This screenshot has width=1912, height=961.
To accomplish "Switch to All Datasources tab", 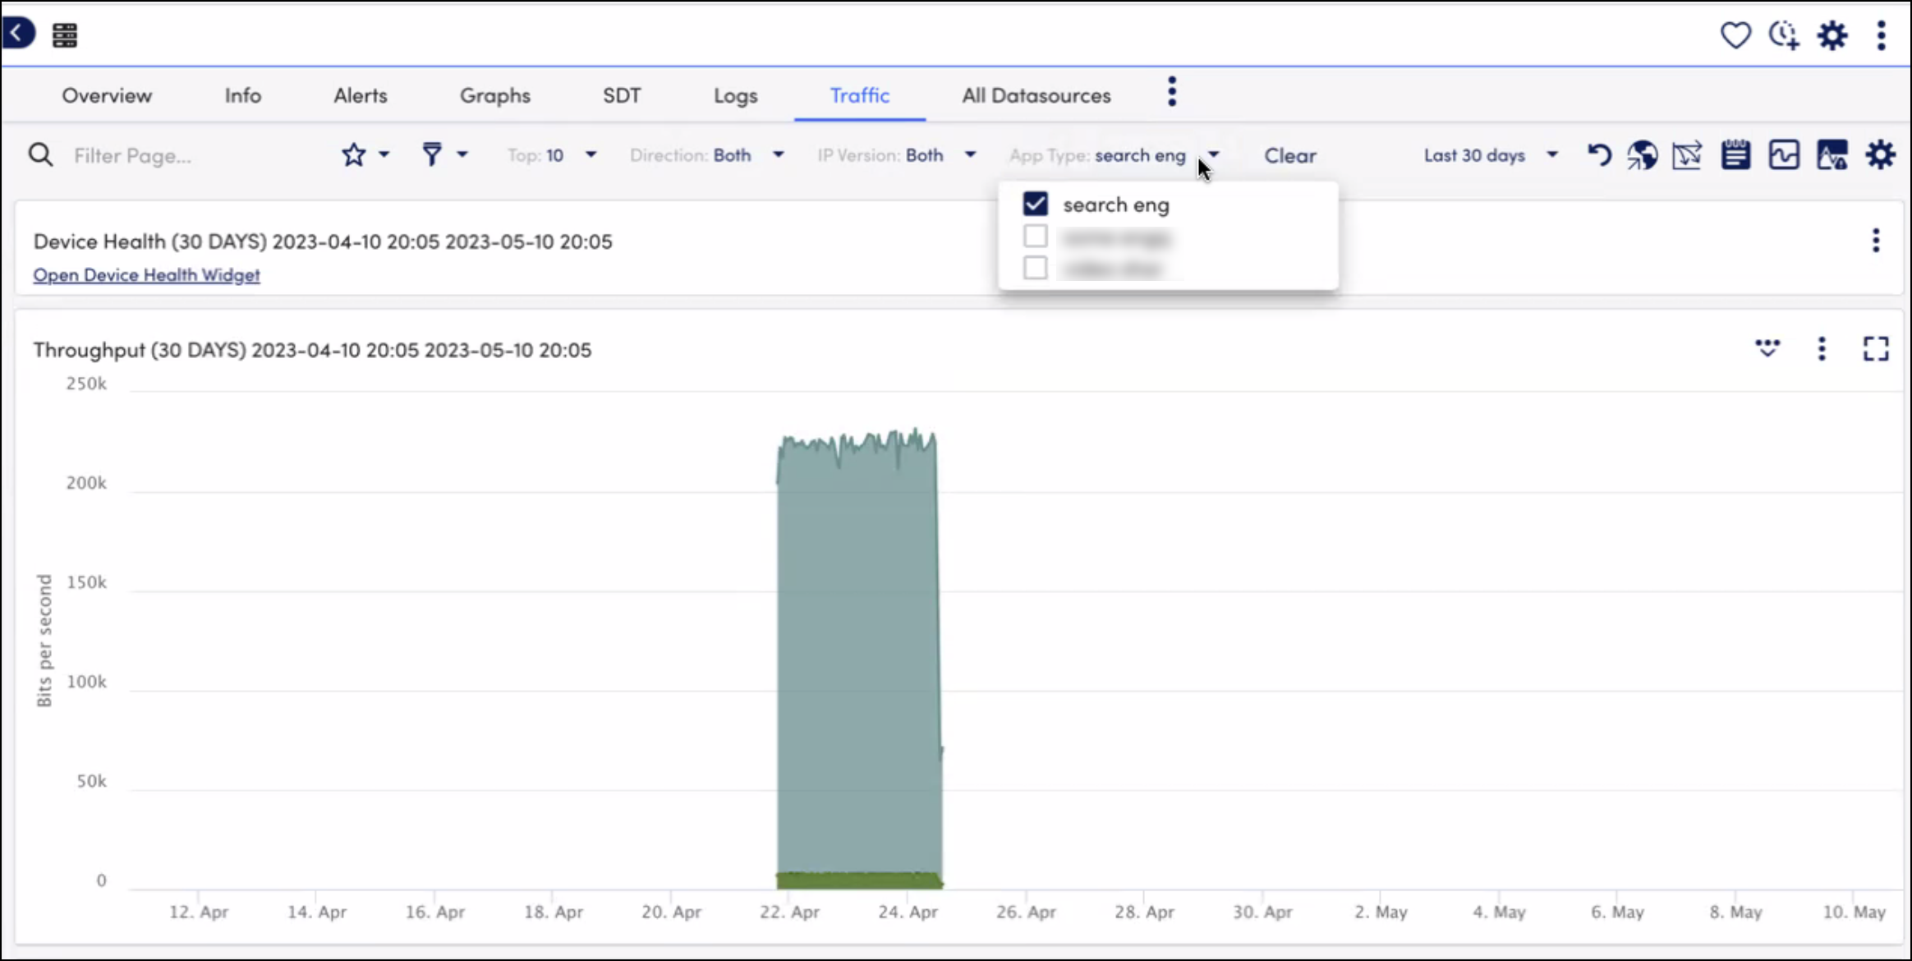I will [1036, 95].
